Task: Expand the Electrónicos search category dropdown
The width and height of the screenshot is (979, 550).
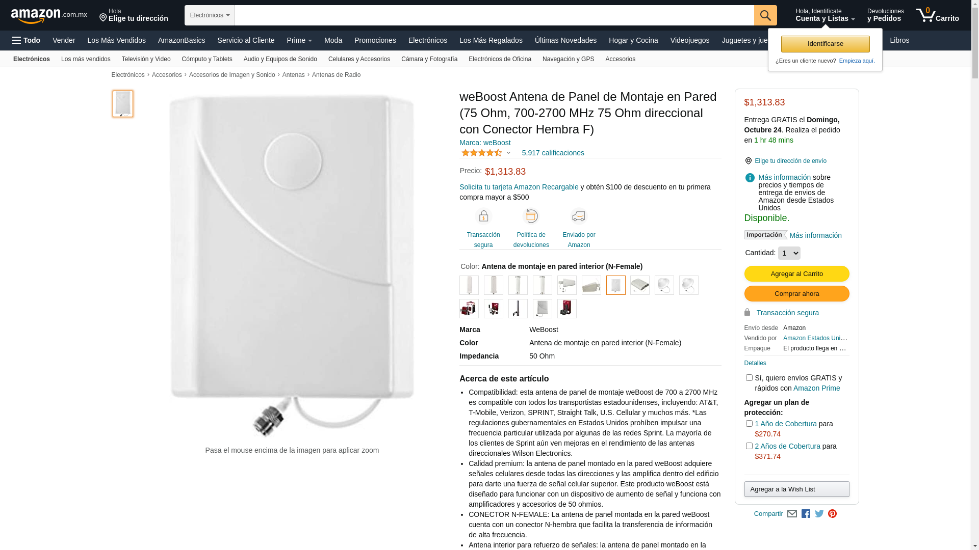Action: [x=210, y=15]
